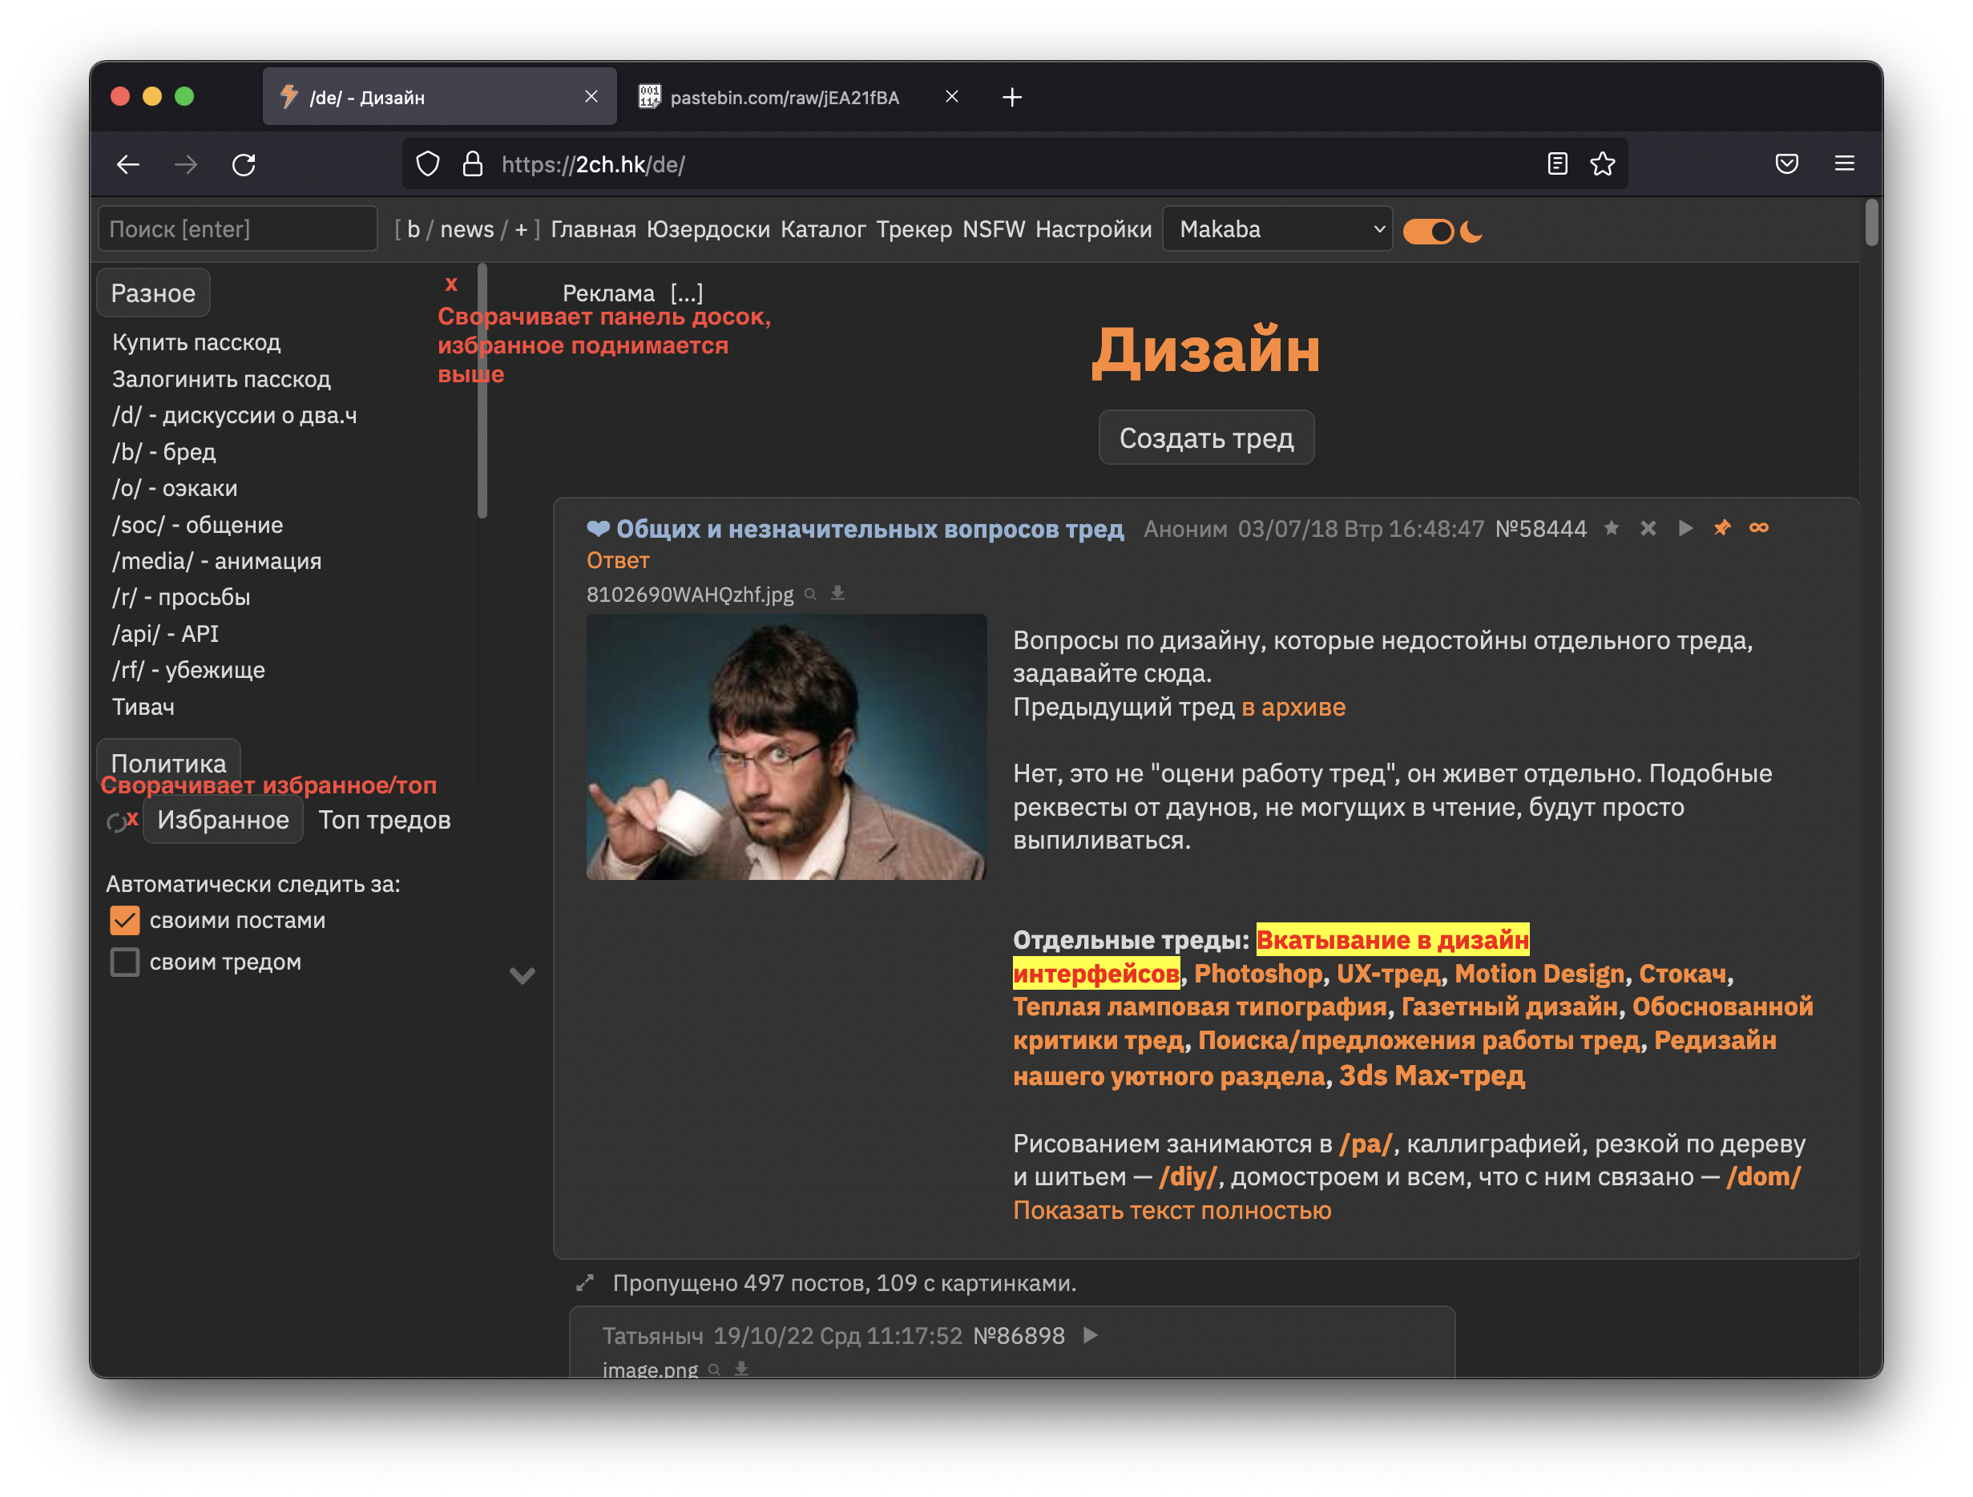The image size is (1973, 1497).
Task: Click the star favorite icon on post №58444
Action: pos(1611,528)
